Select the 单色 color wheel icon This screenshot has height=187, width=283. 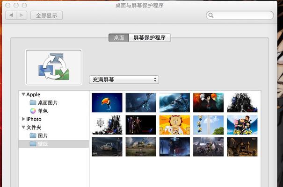pyautogui.click(x=33, y=111)
